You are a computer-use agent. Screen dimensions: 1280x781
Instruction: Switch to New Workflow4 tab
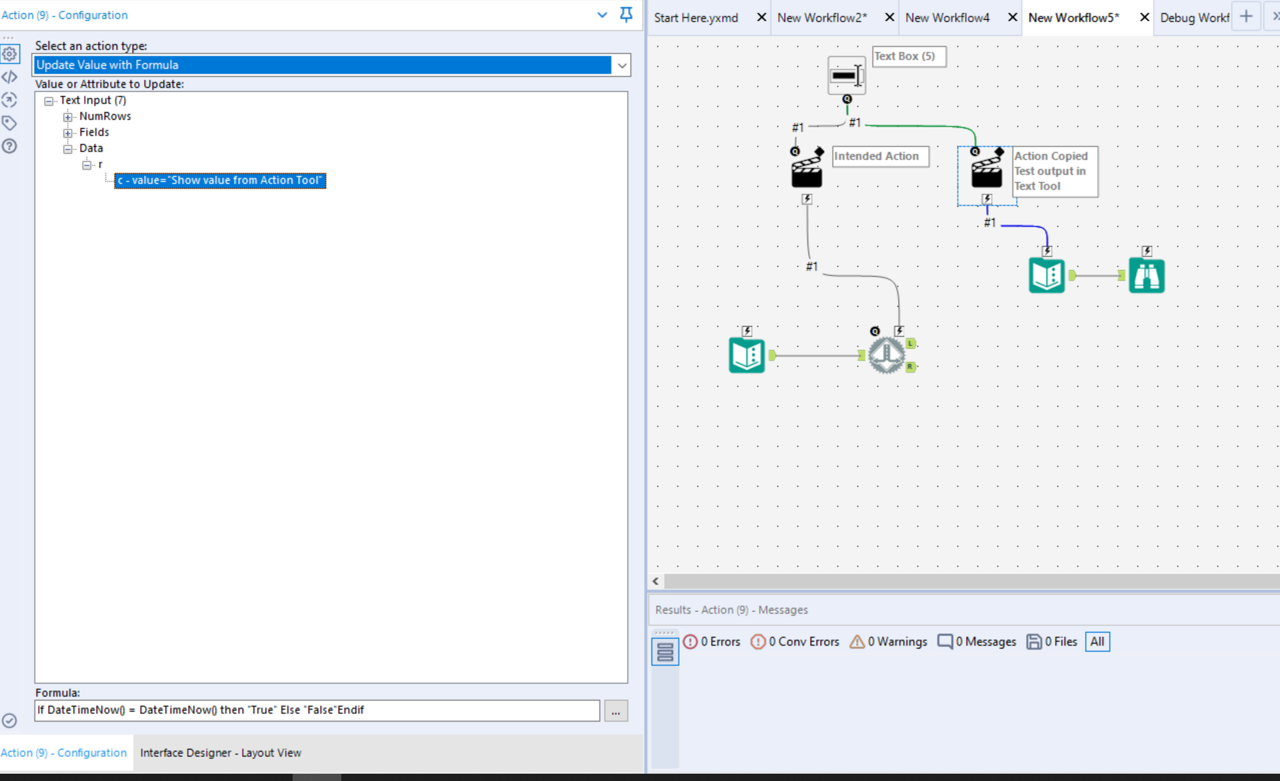coord(947,18)
